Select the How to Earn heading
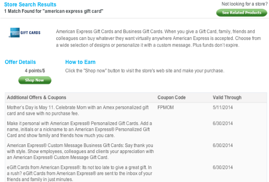 click(80, 62)
